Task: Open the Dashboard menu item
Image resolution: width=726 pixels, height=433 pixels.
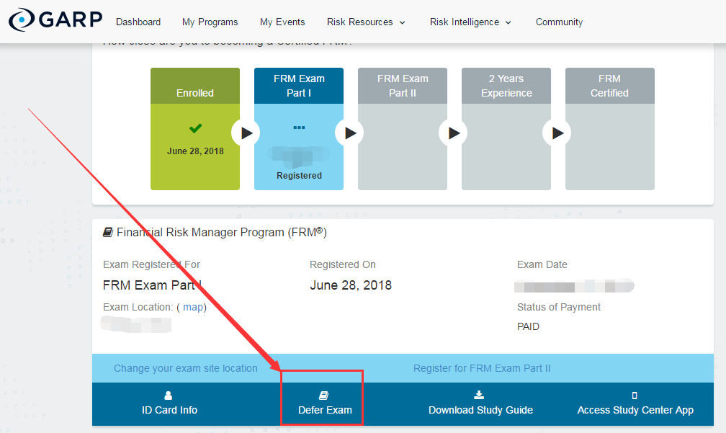Action: point(138,22)
